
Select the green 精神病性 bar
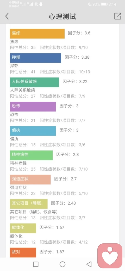pos(32,155)
